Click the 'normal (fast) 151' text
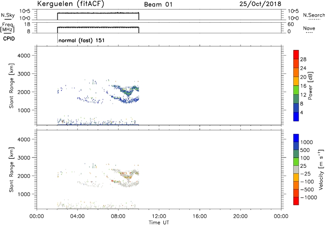Image resolution: width=325 pixels, height=225 pixels. click(82, 40)
